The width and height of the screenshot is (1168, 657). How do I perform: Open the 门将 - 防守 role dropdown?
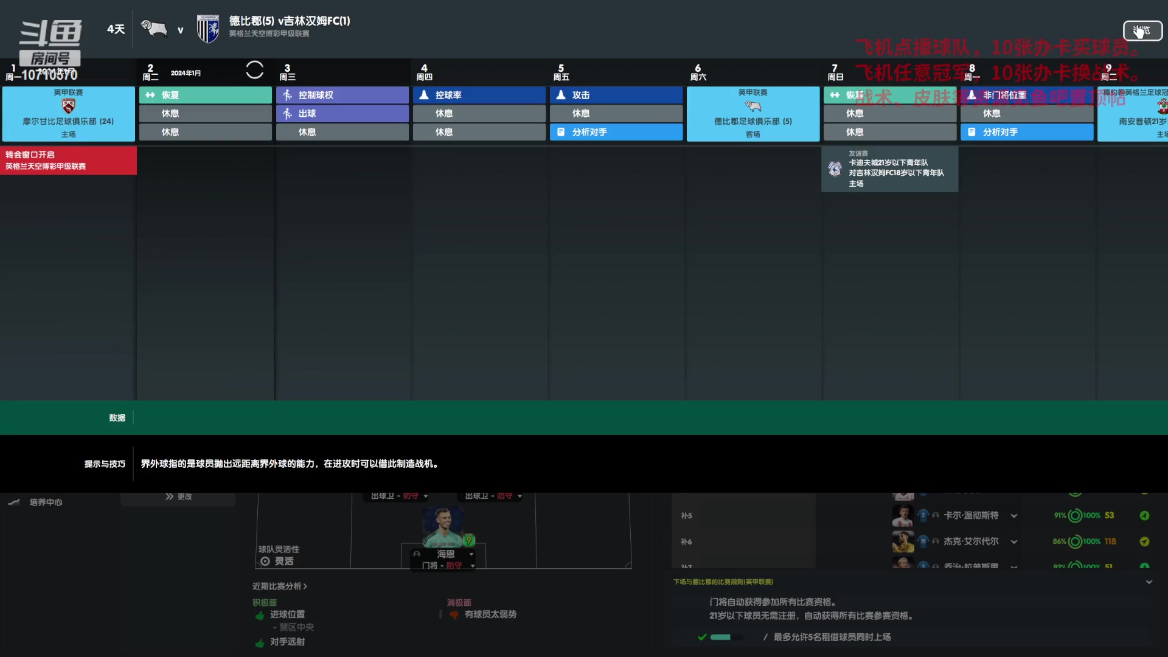473,566
